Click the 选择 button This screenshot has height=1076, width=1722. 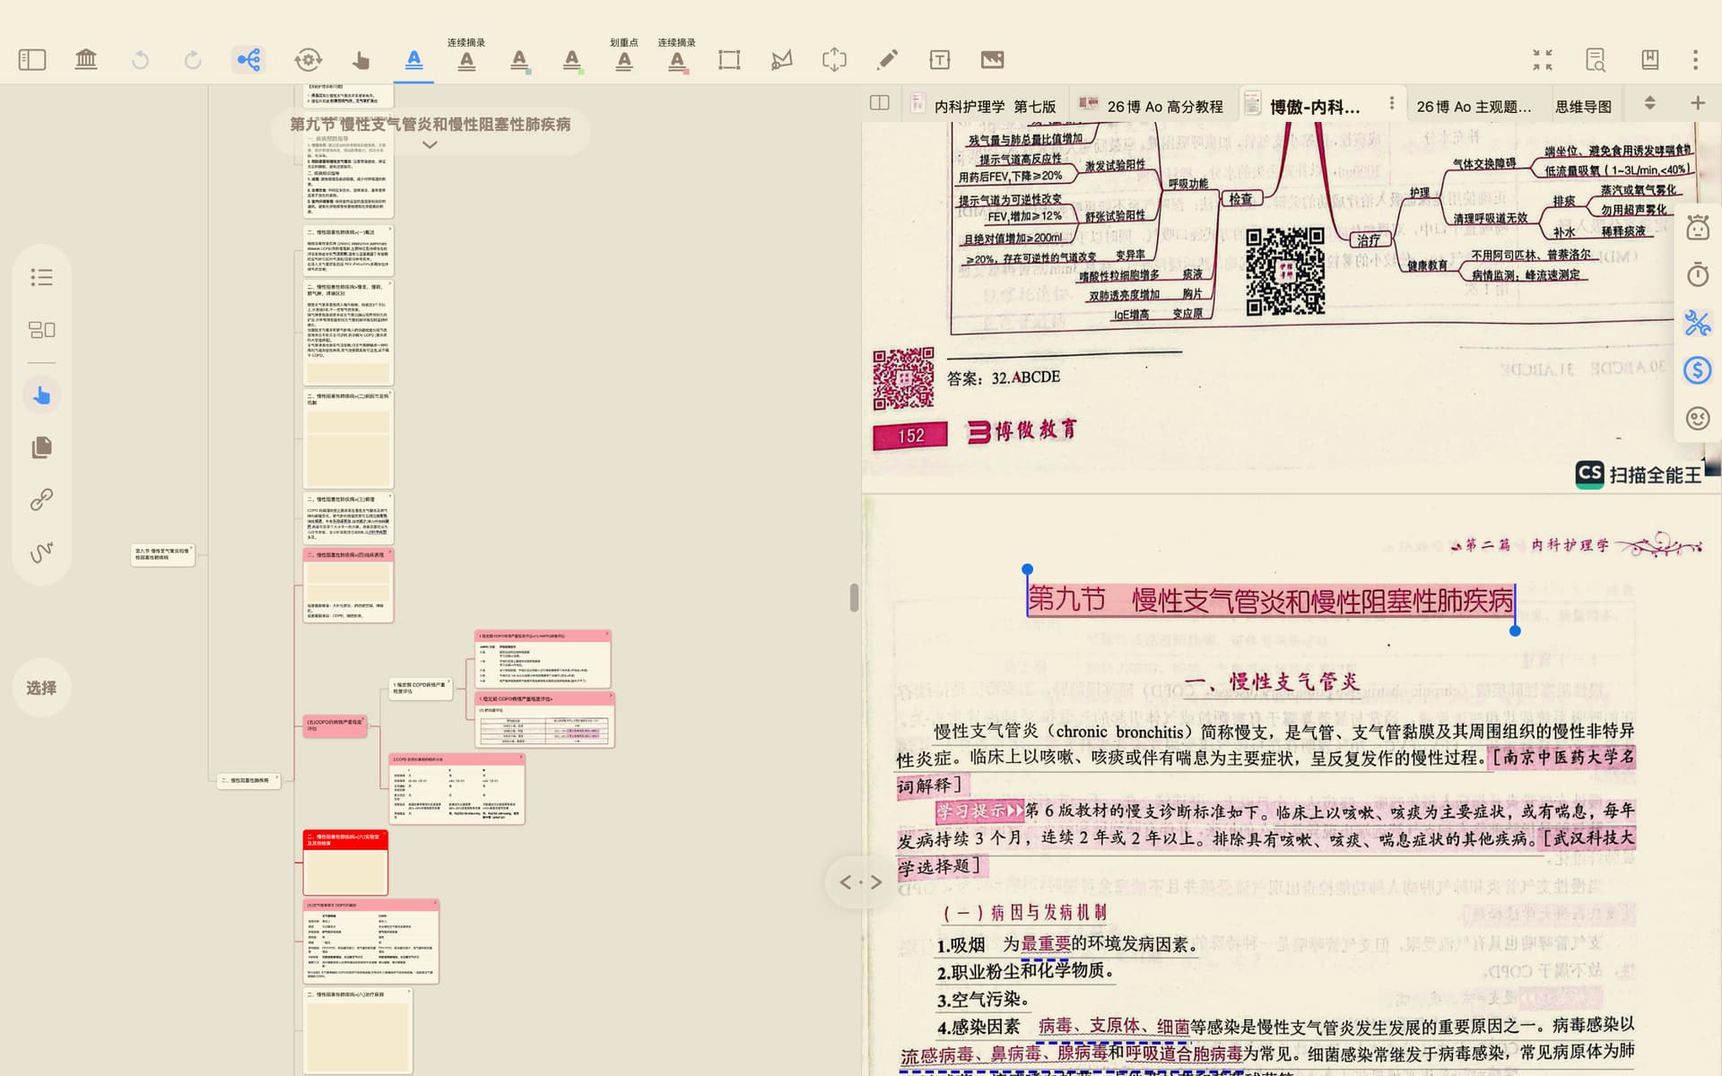41,688
